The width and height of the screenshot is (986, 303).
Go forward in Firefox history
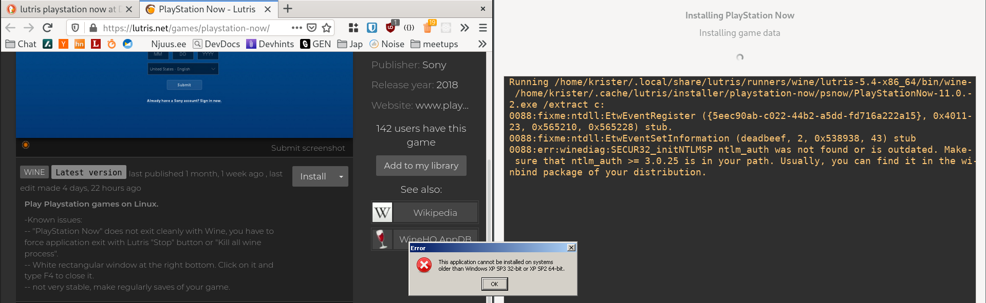click(29, 28)
